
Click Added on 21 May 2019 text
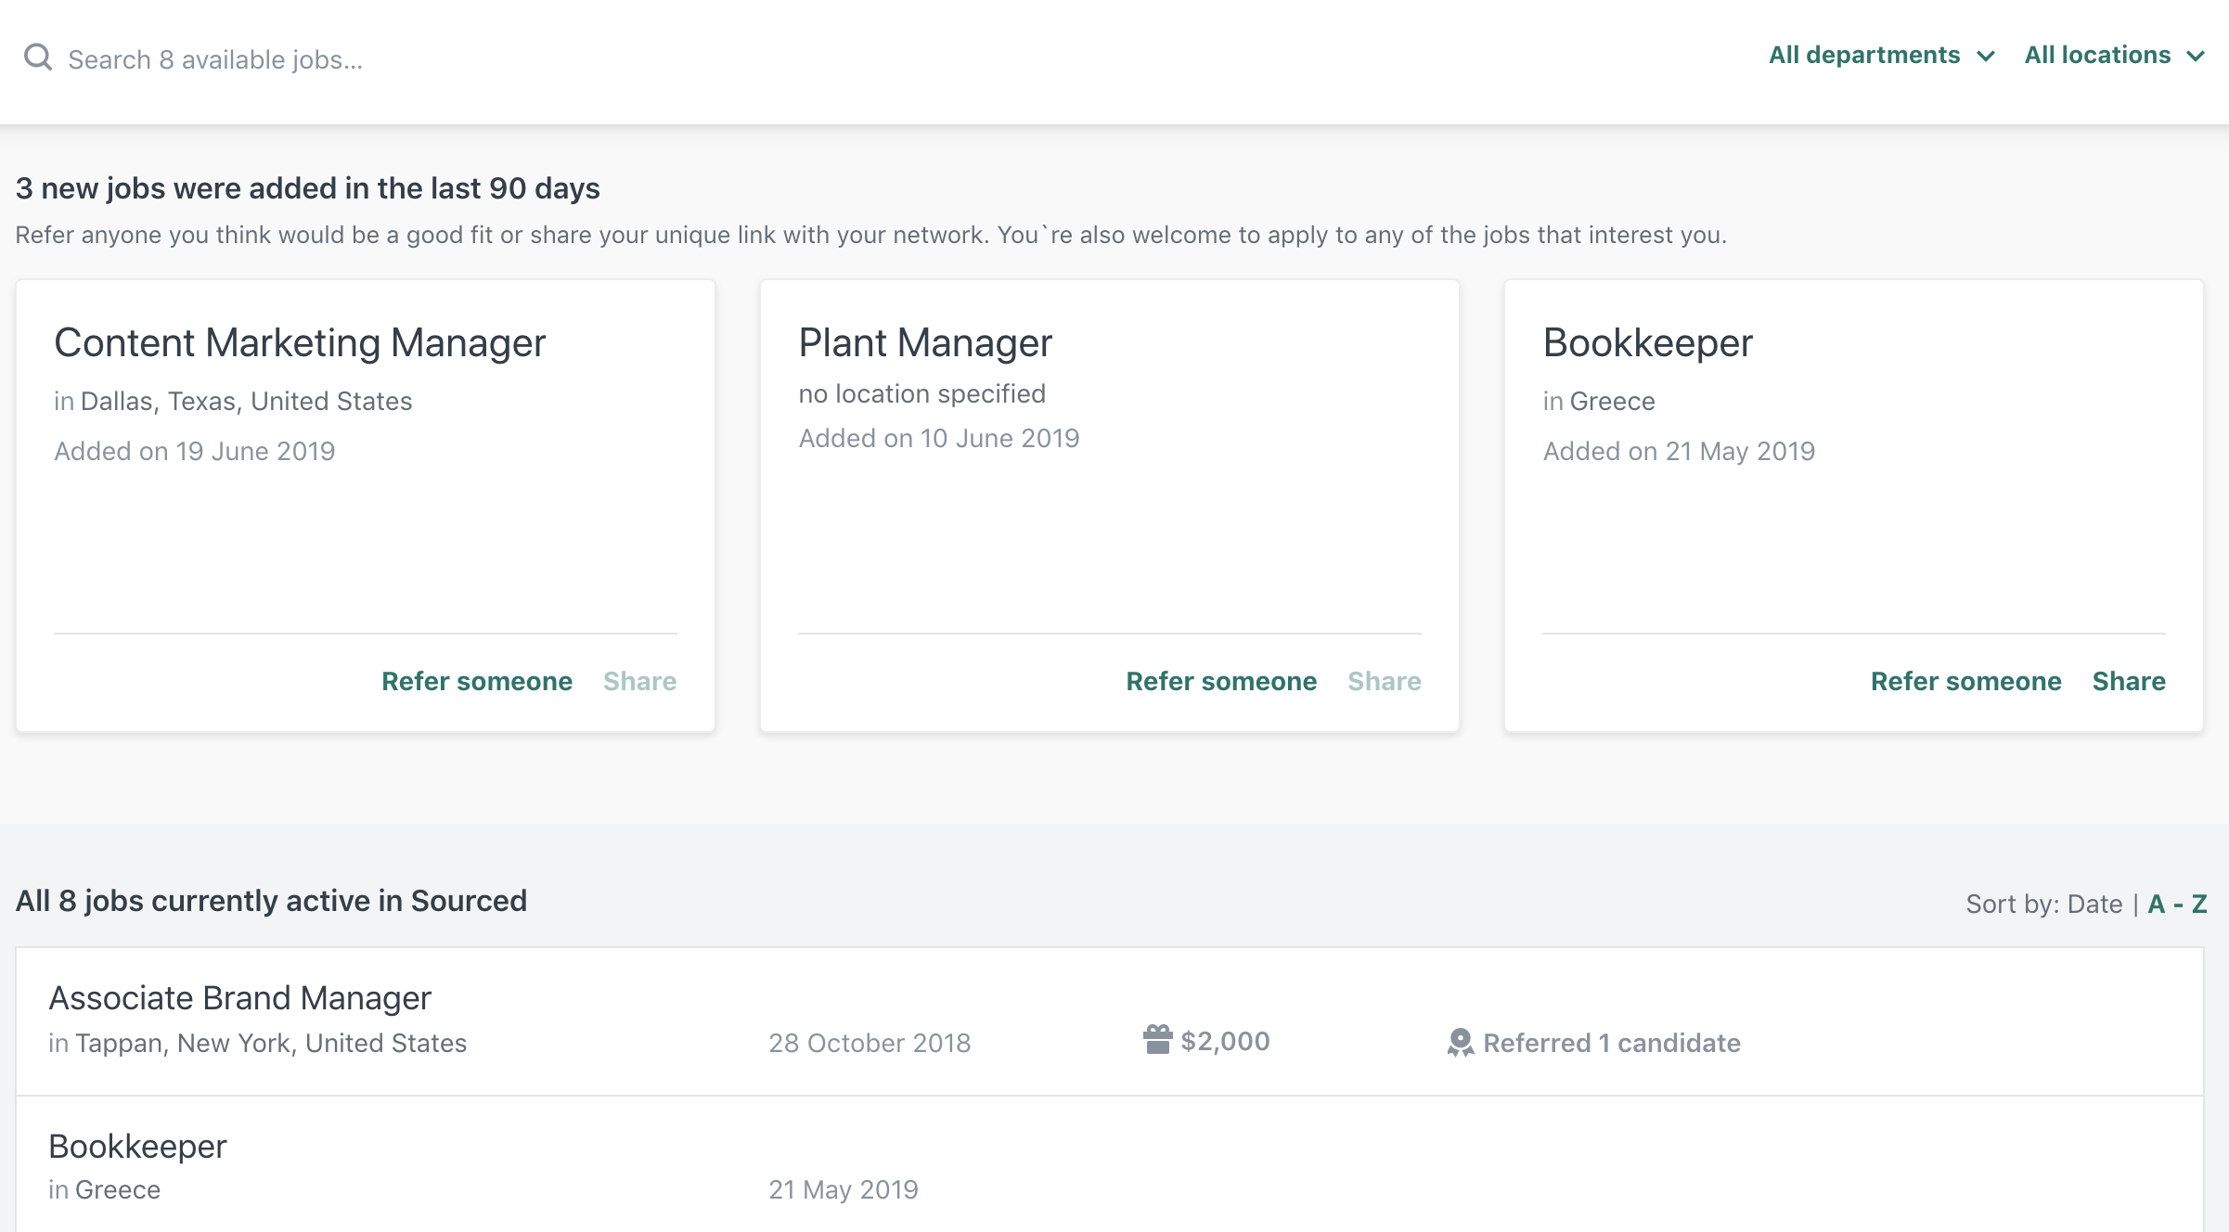click(1679, 451)
